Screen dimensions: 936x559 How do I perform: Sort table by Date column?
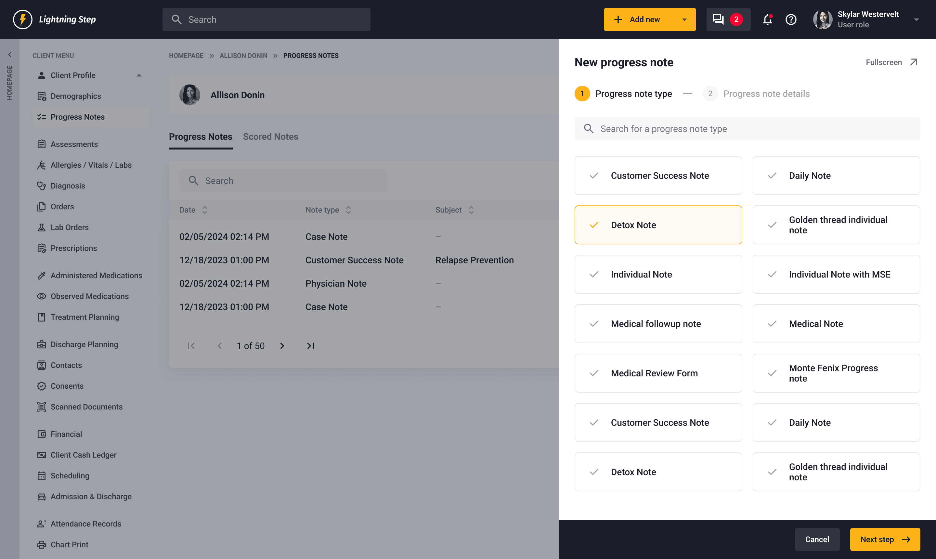[x=204, y=210]
